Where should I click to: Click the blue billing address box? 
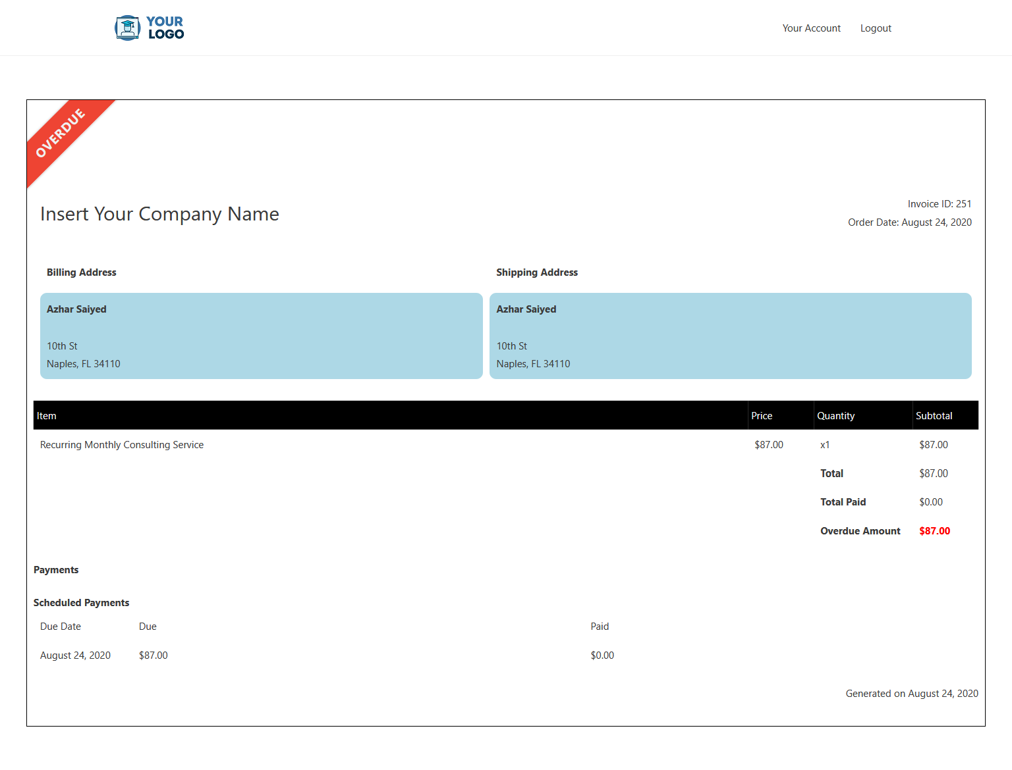tap(261, 336)
